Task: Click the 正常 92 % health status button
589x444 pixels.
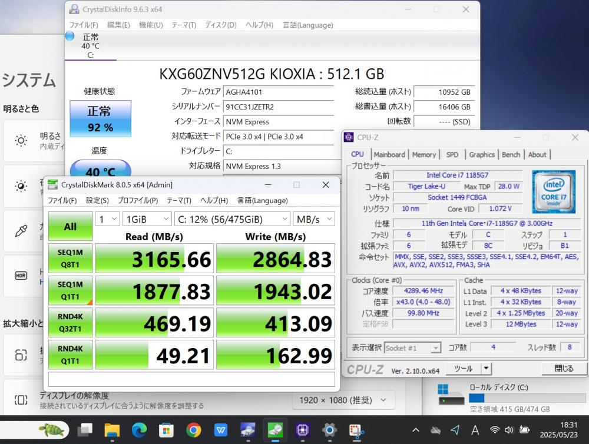Action: [x=100, y=118]
